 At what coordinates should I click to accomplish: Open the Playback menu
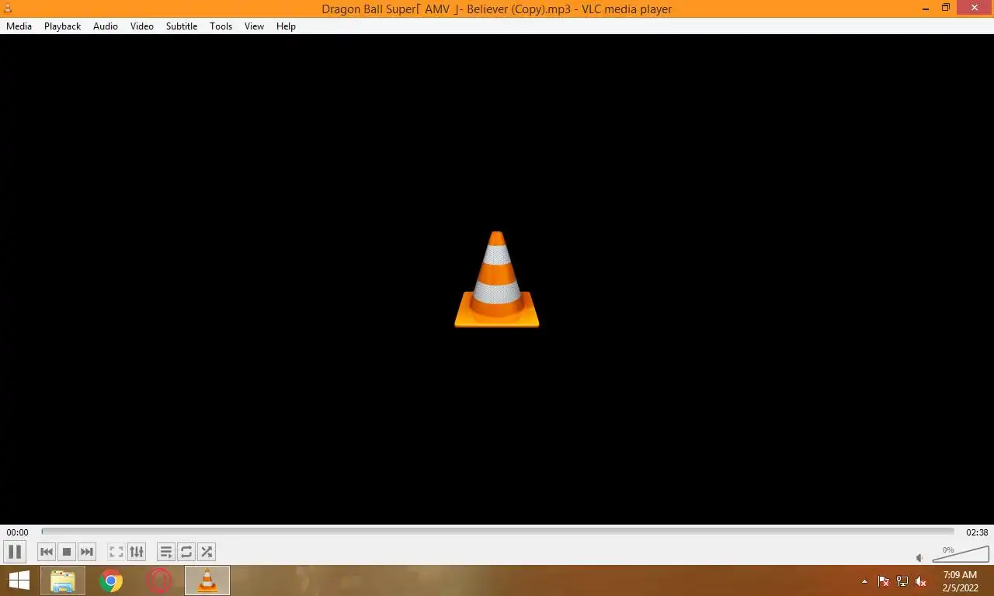pos(62,26)
